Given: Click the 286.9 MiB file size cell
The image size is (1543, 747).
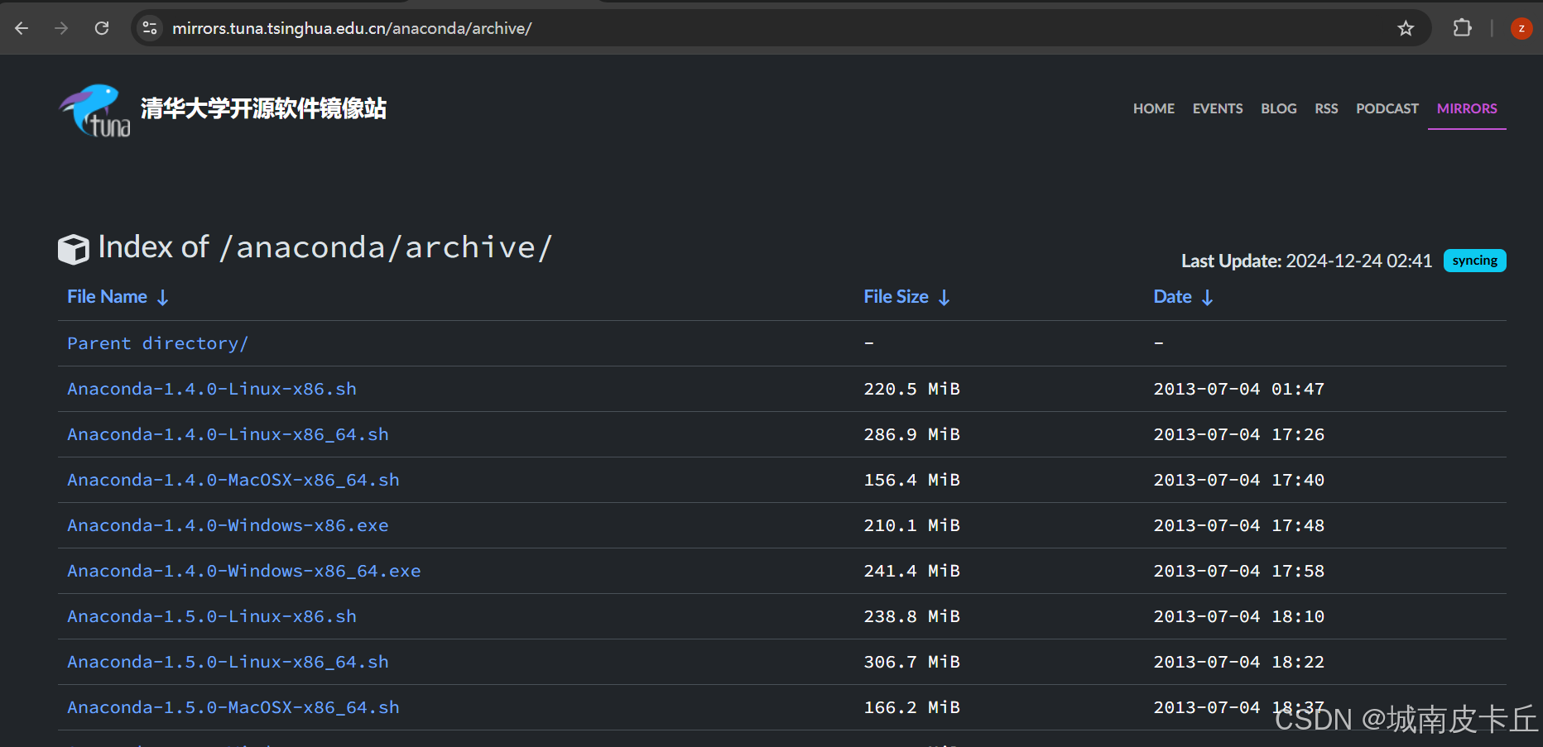Looking at the screenshot, I should coord(911,434).
